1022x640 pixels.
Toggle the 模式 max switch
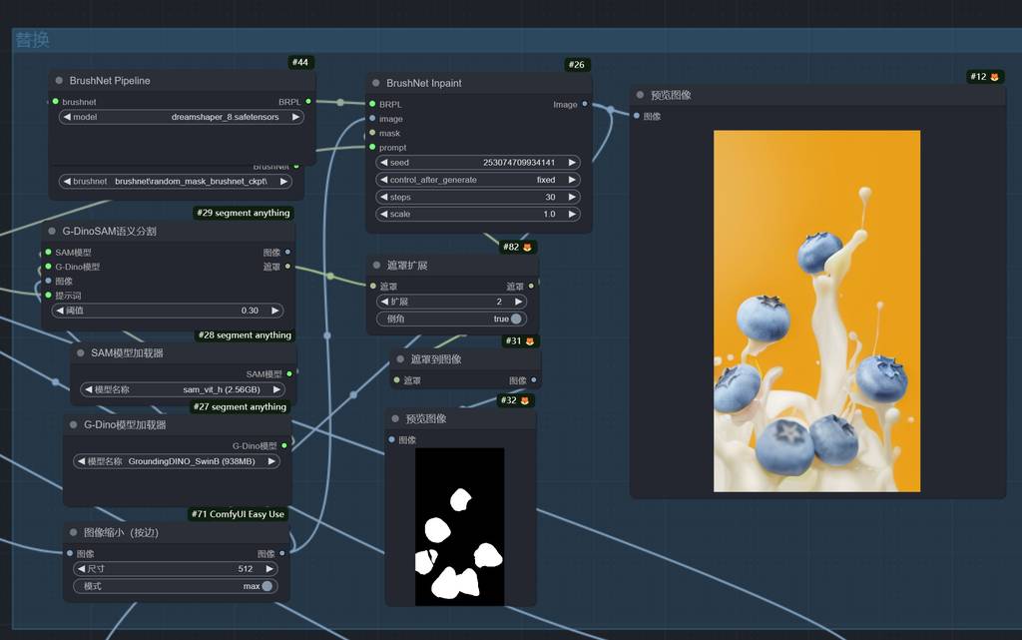coord(266,586)
